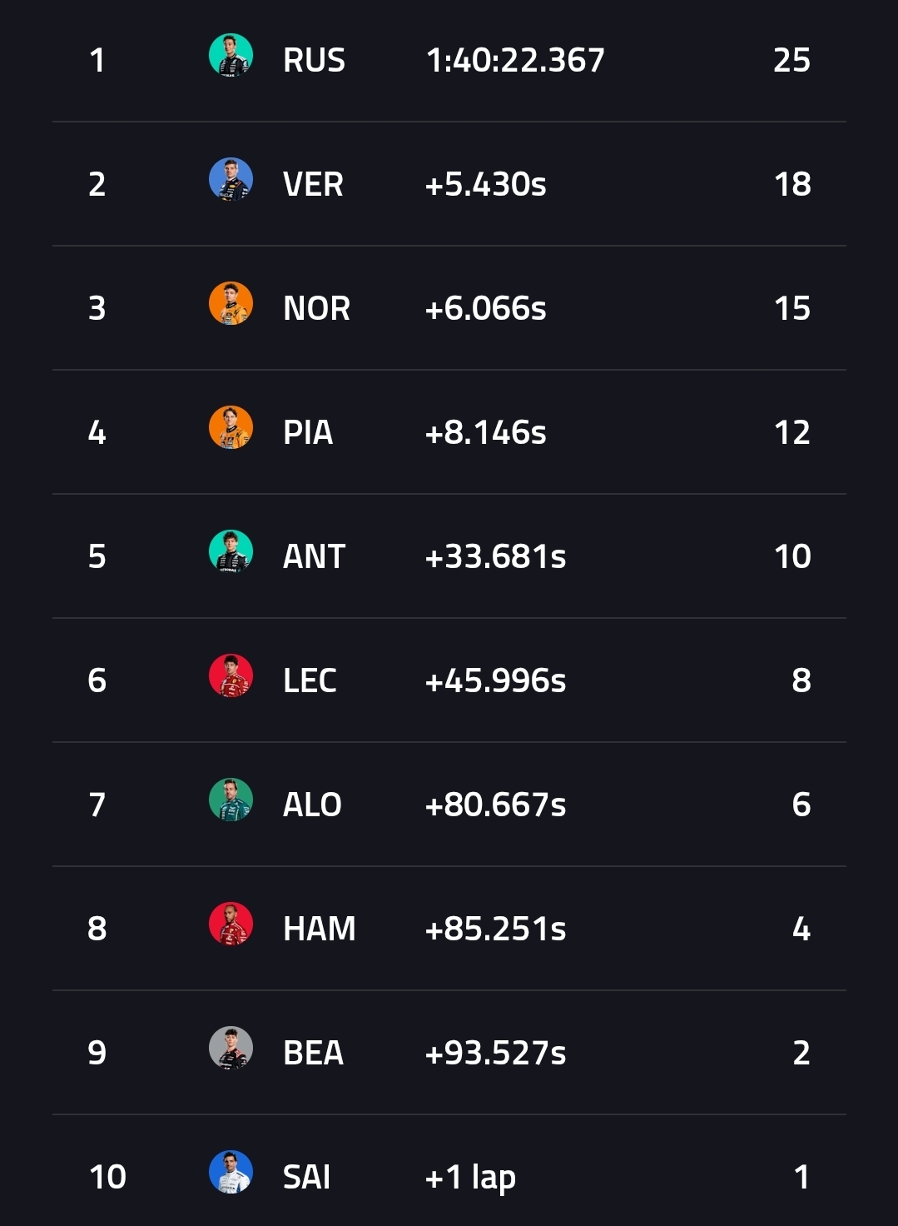Click the avatar icon next to RUS
898x1226 pixels.
[231, 56]
